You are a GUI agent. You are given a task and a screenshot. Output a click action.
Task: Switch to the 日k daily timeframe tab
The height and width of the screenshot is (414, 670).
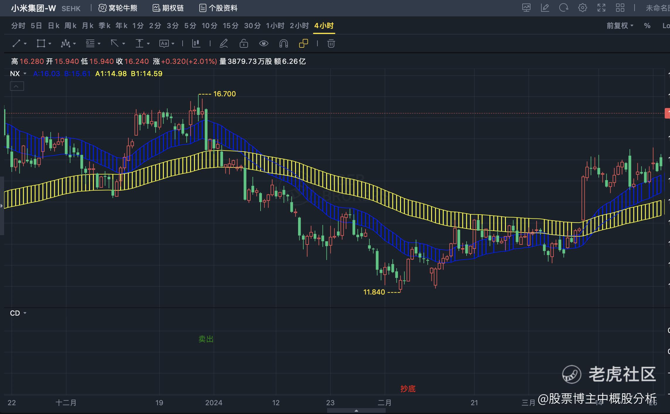pyautogui.click(x=53, y=26)
